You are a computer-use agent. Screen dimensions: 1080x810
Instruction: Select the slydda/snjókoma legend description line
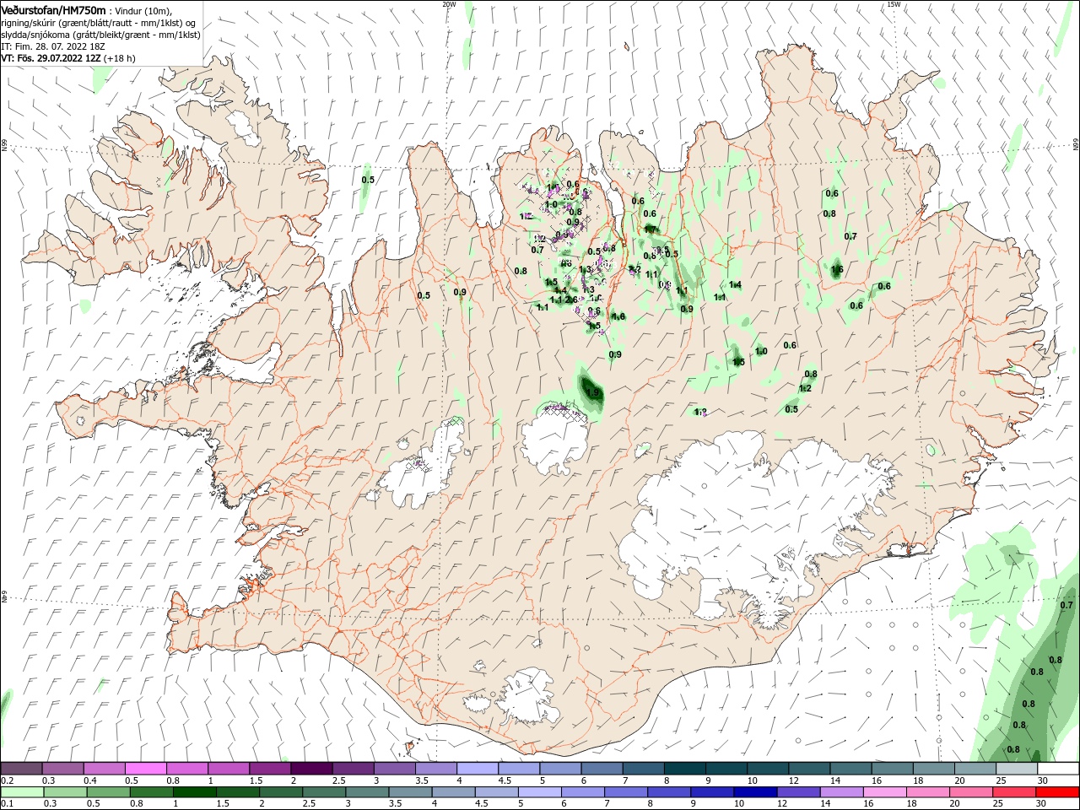[100, 35]
